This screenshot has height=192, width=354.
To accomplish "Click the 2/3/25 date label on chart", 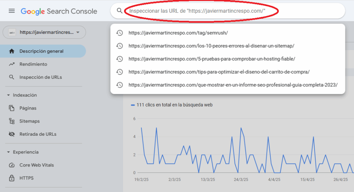I will (175, 180).
